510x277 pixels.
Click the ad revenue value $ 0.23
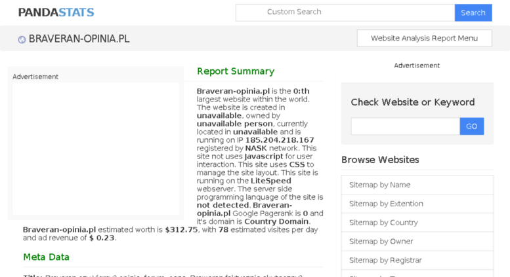coord(102,238)
